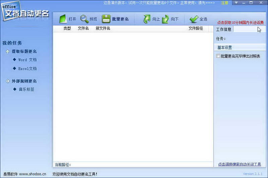268x178 pixels.
Task: Move item down with 向下 arrow icon
Action: (165, 19)
